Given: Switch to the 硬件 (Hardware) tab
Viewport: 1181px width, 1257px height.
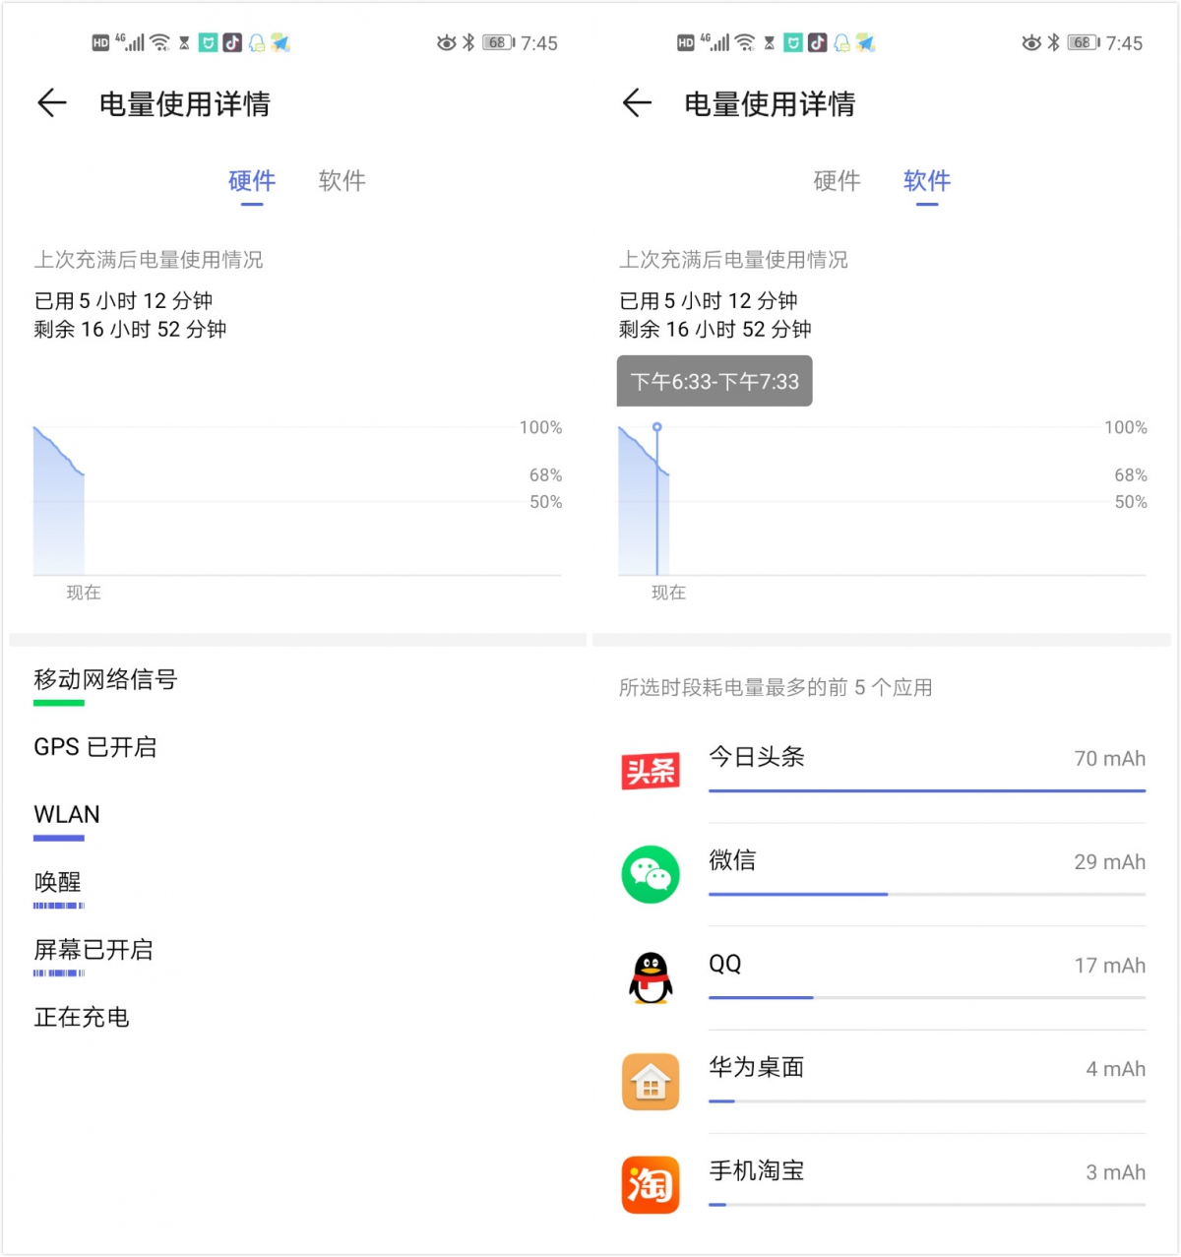Looking at the screenshot, I should click(251, 181).
